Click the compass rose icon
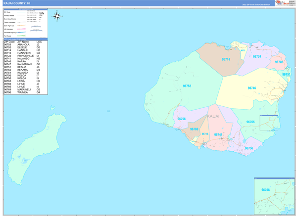This screenshot has width=297, height=216. 57,16
